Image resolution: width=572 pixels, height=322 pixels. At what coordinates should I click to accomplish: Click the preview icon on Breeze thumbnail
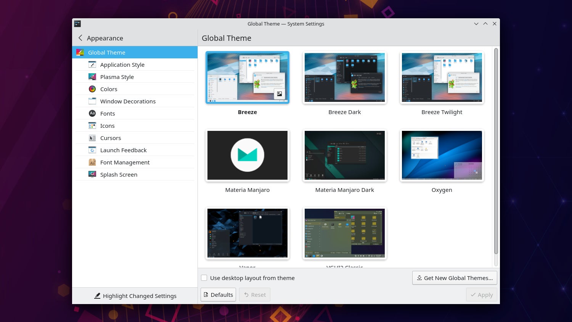pos(280,94)
